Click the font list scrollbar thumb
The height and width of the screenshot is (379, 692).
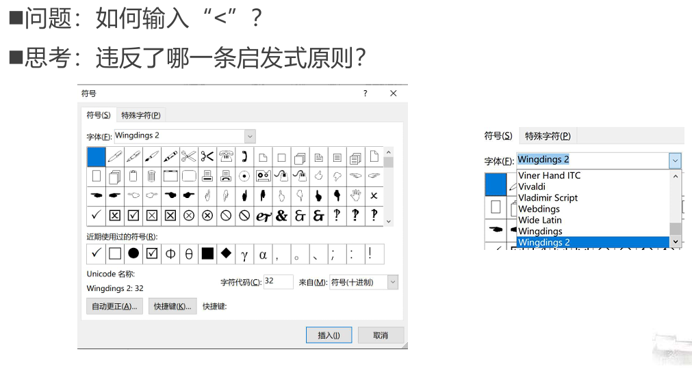tap(675, 229)
